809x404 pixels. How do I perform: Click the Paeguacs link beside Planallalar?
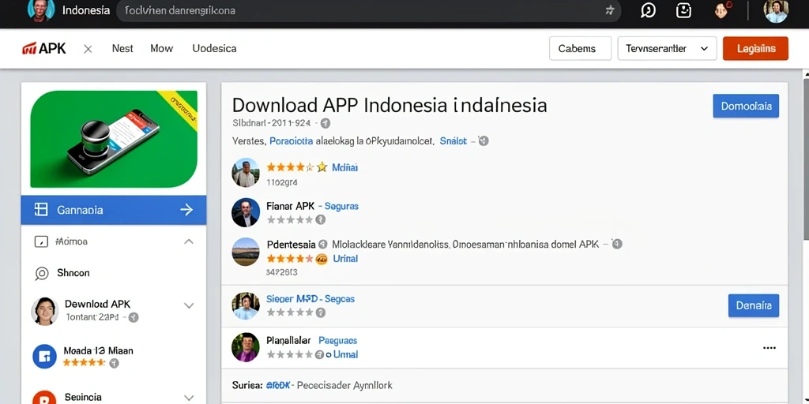click(337, 341)
